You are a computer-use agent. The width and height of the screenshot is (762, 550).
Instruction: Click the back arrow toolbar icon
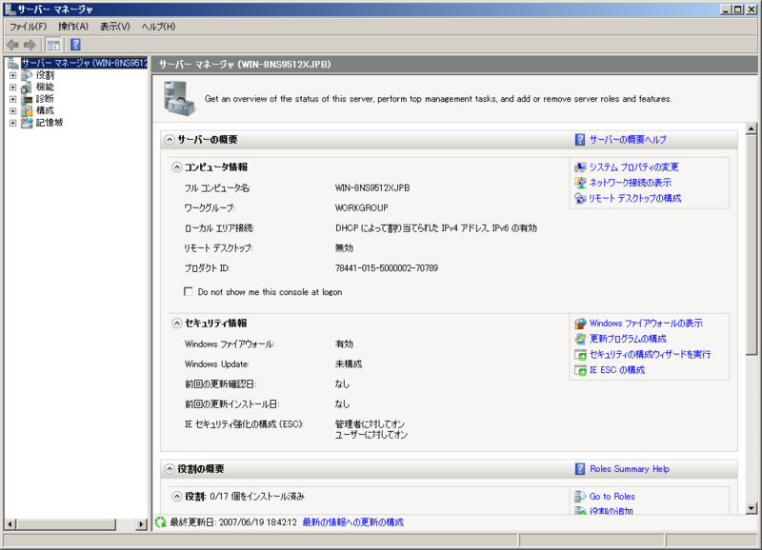[x=12, y=45]
